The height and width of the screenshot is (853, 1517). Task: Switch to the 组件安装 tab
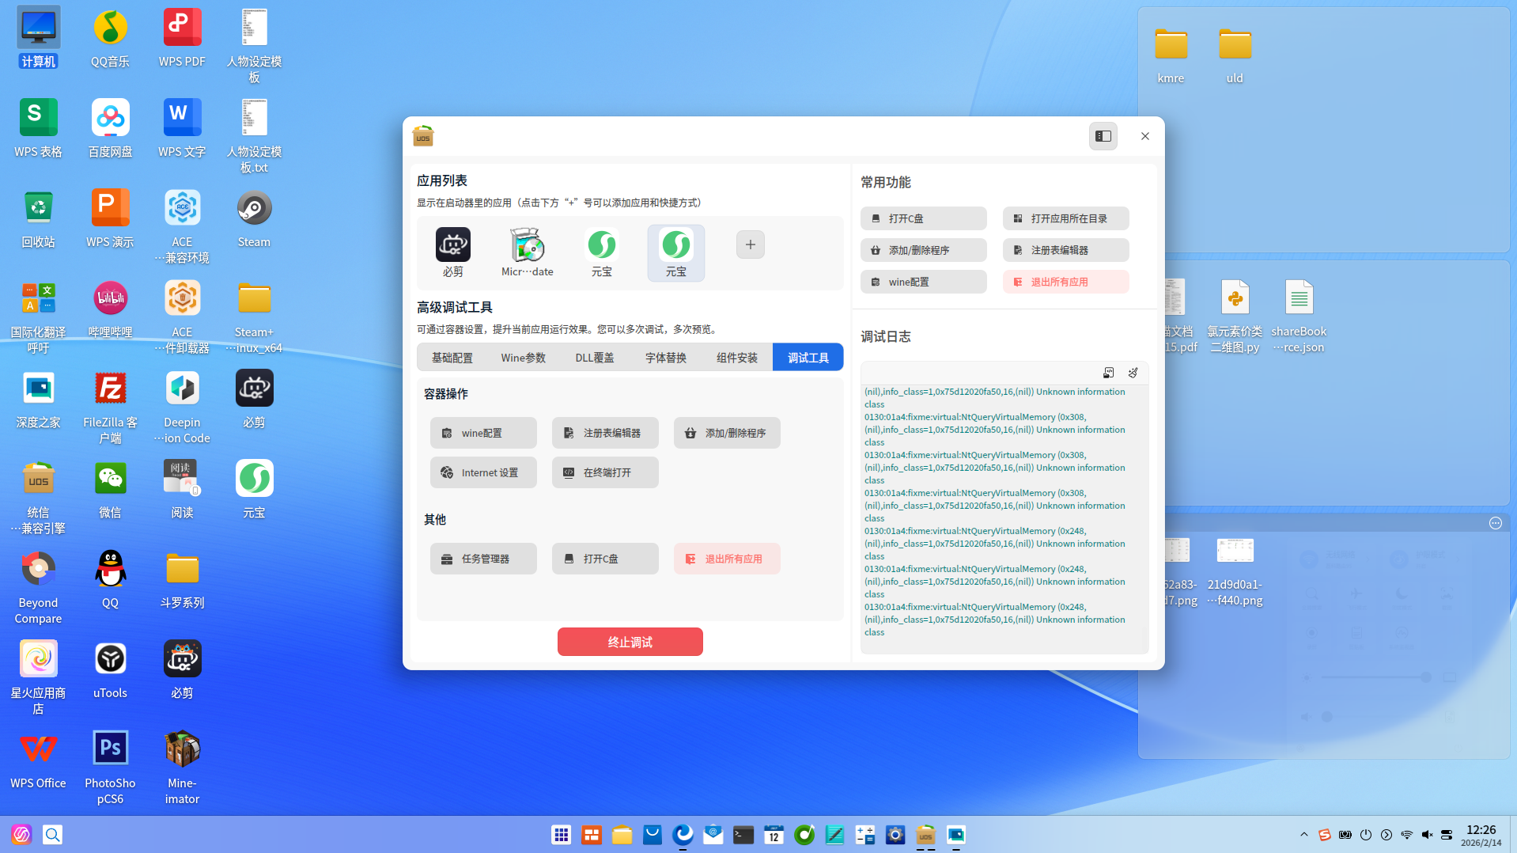[737, 358]
